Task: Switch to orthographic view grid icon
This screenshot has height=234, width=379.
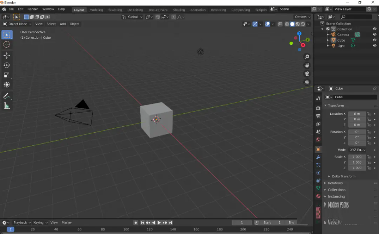Action: click(x=307, y=82)
